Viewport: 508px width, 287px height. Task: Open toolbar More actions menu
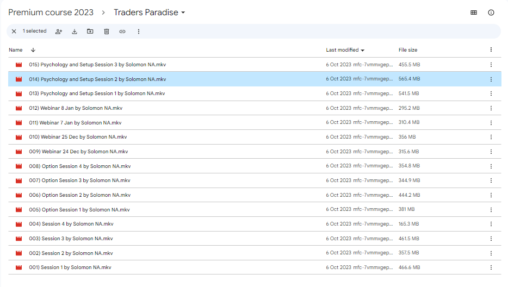tap(139, 32)
